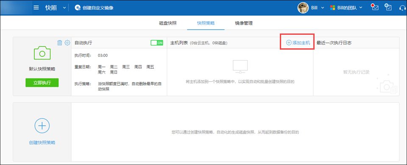Select the 快照策略 tab
Viewport: 407px width, 165px height.
[x=206, y=23]
